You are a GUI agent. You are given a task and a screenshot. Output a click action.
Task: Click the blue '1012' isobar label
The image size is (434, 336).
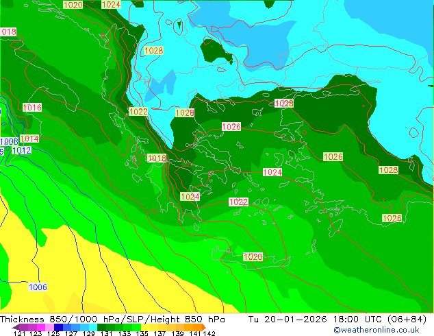22,151
